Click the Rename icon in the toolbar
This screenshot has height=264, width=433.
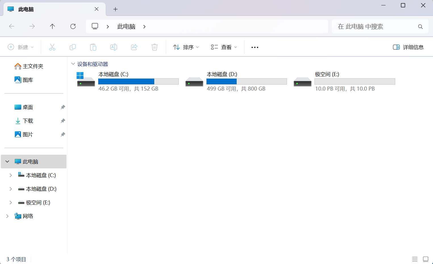113,47
